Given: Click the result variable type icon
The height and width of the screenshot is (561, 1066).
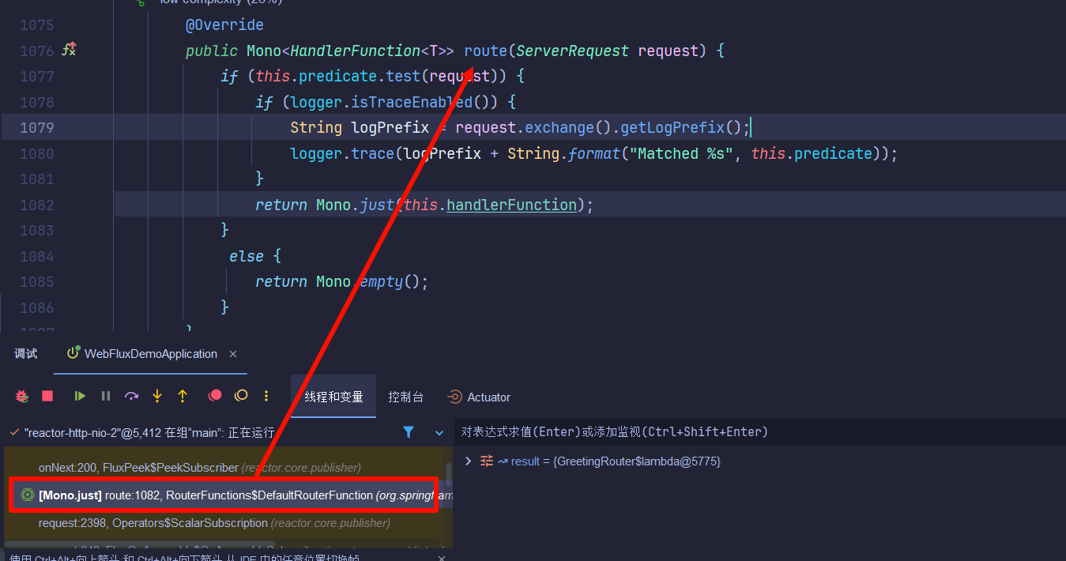Looking at the screenshot, I should [487, 461].
